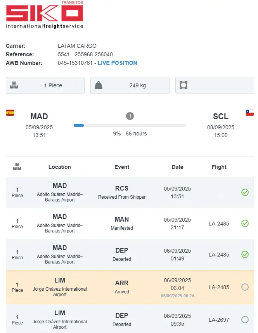Click the weight icon beside 249 kg
This screenshot has height=333, width=258.
[99, 85]
